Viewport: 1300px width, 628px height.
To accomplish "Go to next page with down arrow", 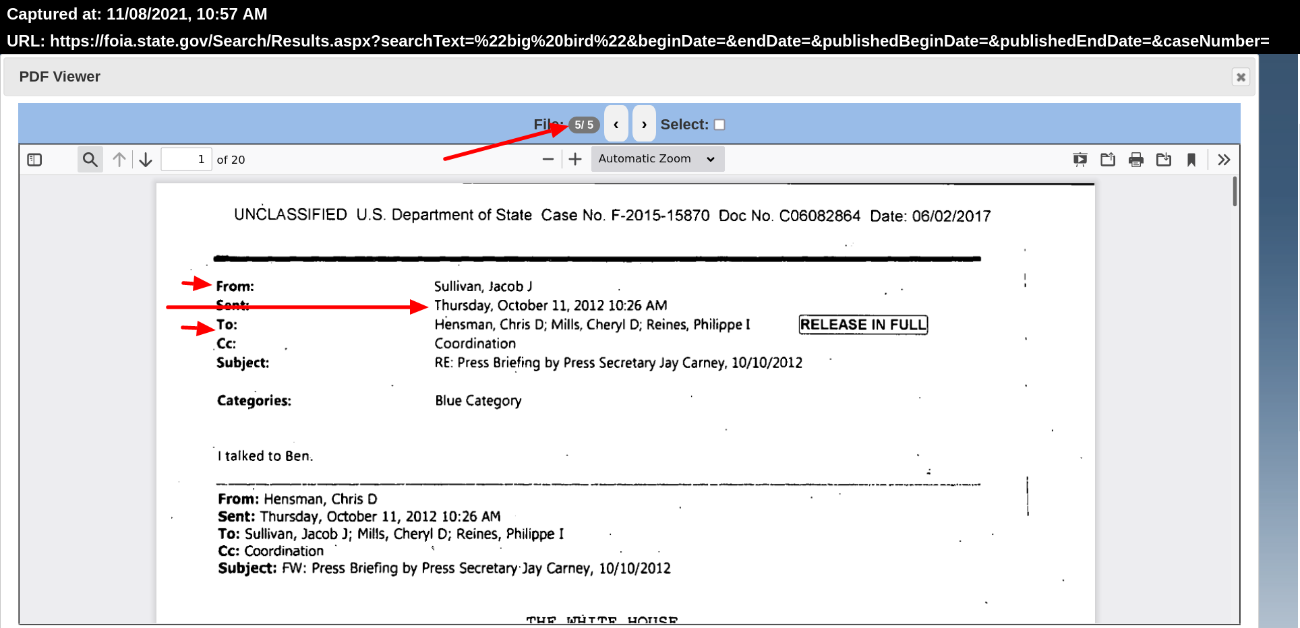I will tap(146, 160).
